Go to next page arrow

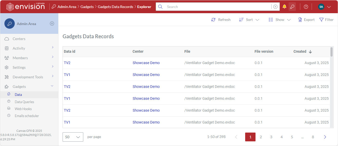[325, 137]
